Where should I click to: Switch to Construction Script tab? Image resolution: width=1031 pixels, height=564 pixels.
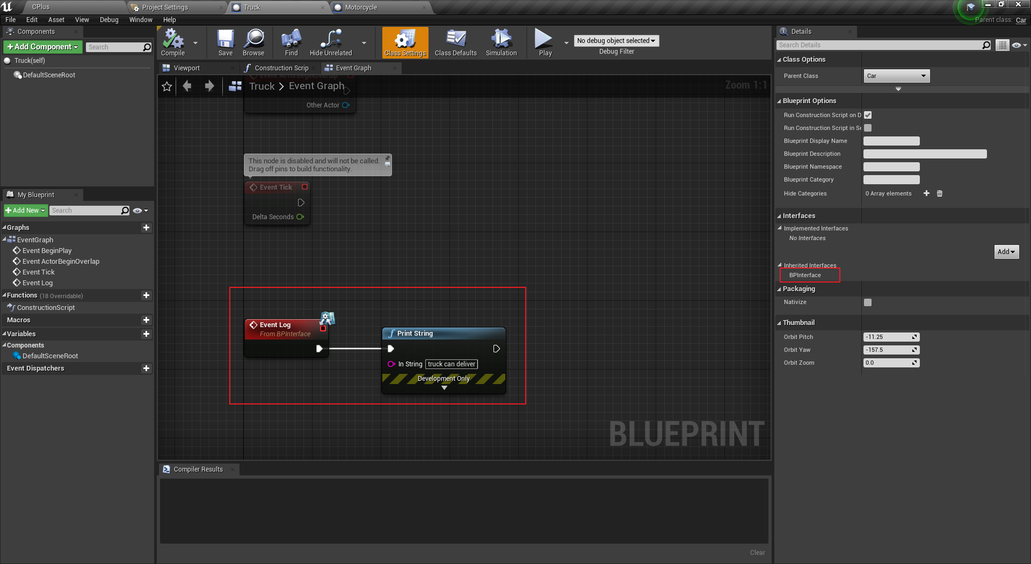tap(281, 68)
